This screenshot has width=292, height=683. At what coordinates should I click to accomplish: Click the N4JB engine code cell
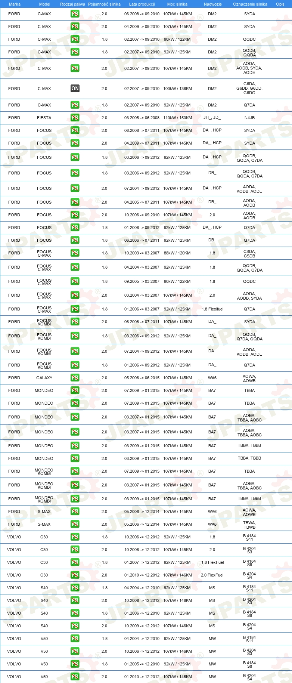tap(249, 118)
